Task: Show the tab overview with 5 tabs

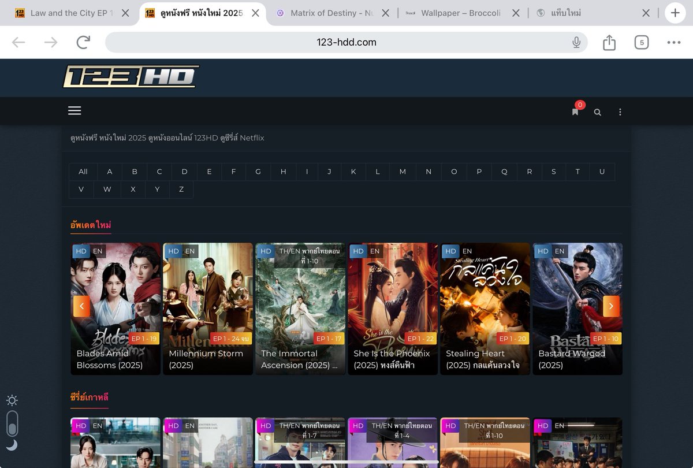Action: pos(642,42)
